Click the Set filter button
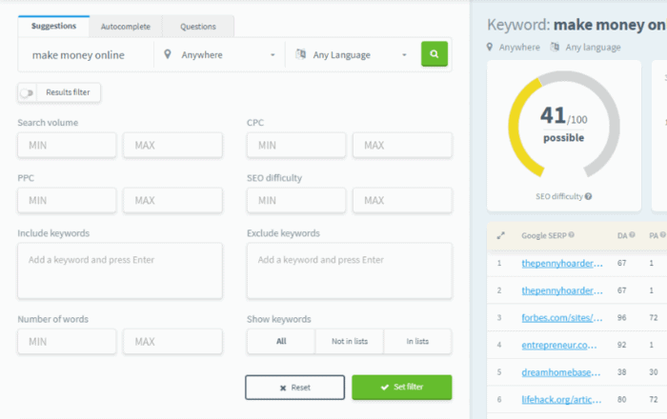This screenshot has height=419, width=667. [x=401, y=388]
